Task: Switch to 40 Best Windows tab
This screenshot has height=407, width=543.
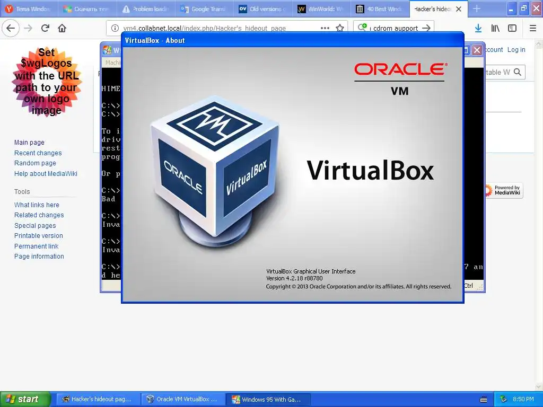Action: point(379,9)
